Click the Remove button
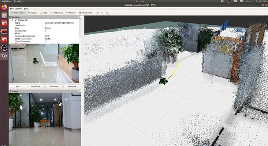The width and height of the screenshot is (268, 146). point(54,87)
